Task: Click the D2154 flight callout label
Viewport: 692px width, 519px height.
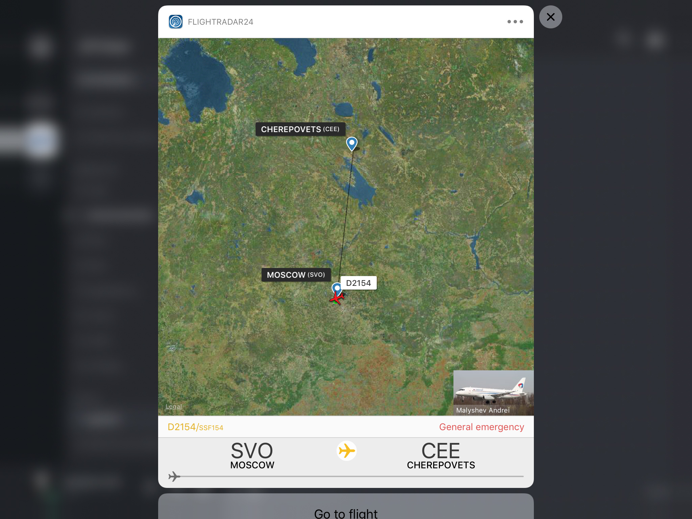Action: click(359, 283)
